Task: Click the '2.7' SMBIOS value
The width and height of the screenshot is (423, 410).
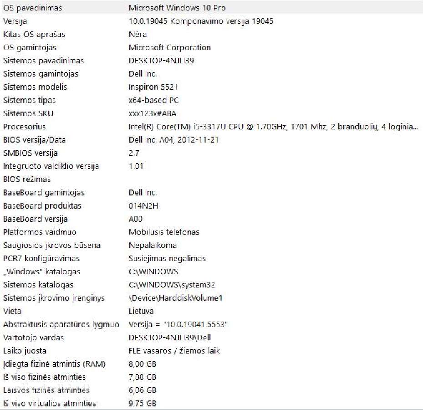Action: (x=134, y=153)
